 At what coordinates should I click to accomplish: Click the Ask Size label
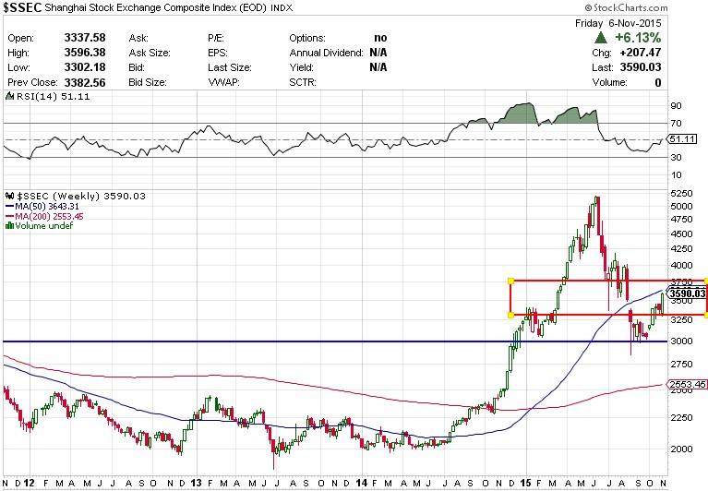(150, 53)
